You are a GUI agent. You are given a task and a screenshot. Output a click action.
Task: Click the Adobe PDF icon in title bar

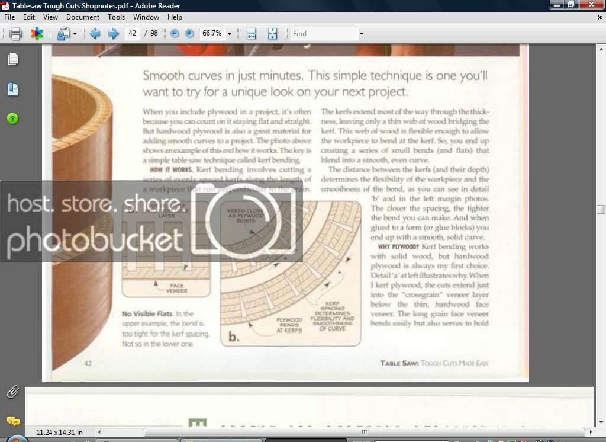pos(5,5)
